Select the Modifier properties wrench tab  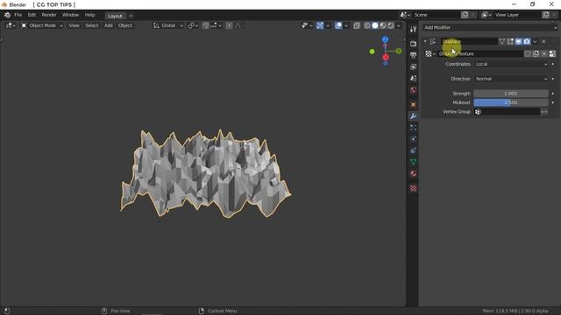[413, 116]
